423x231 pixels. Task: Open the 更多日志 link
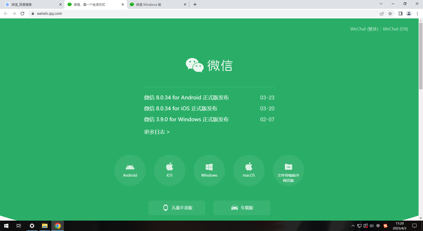pyautogui.click(x=157, y=132)
